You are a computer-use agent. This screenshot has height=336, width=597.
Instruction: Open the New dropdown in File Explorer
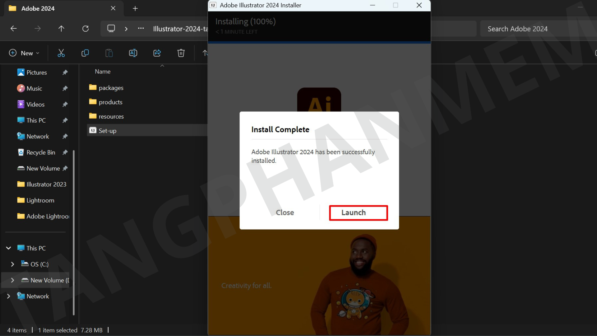pos(24,53)
